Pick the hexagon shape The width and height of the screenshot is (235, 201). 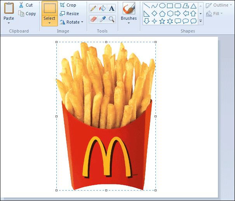pyautogui.click(x=170, y=14)
